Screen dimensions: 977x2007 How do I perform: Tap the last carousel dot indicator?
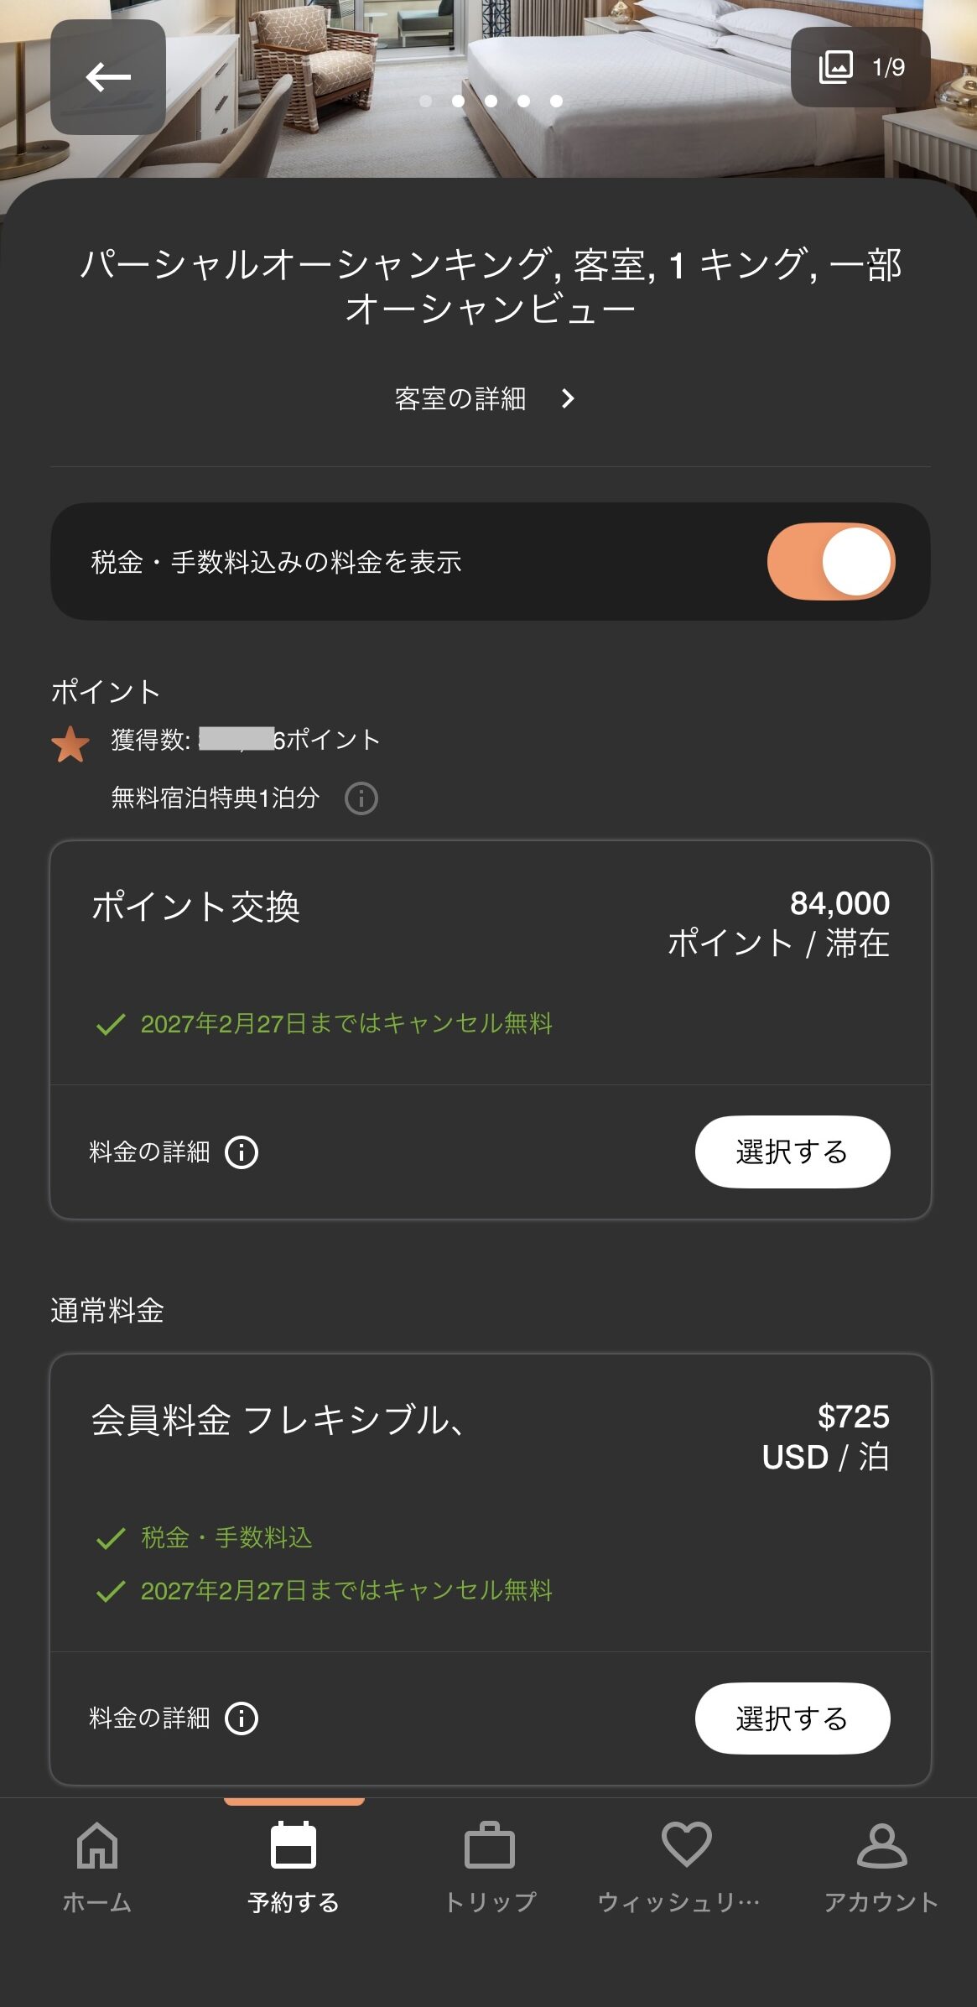556,101
